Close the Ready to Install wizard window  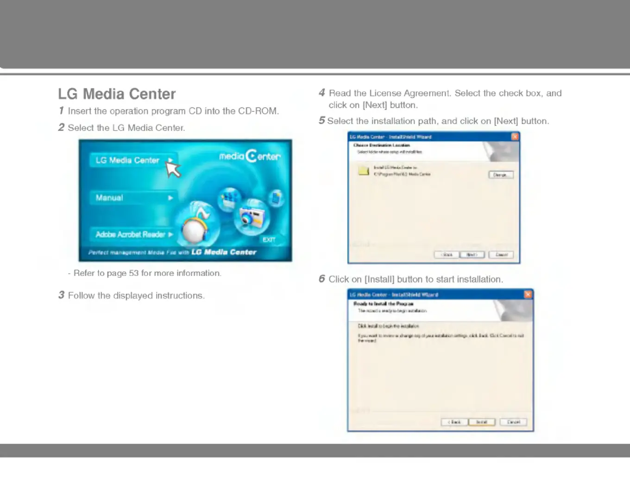pyautogui.click(x=528, y=295)
